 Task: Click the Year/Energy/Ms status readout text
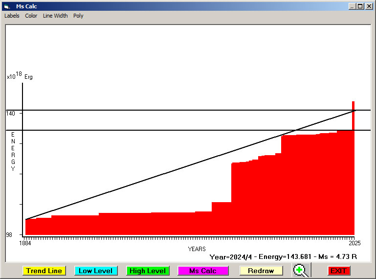(x=283, y=256)
